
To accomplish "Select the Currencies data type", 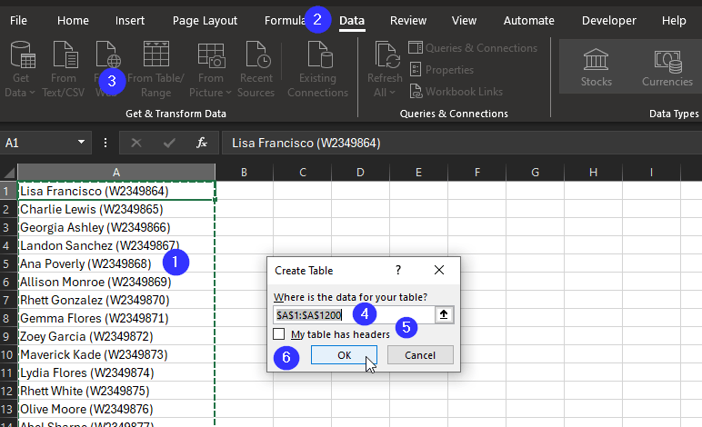I will 667,67.
